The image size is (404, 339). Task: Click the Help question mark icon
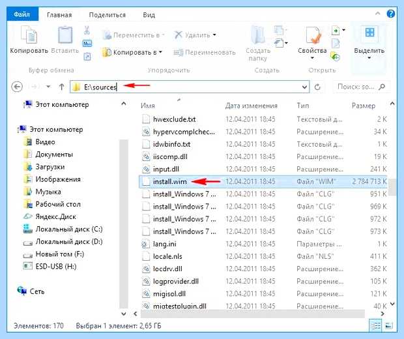pyautogui.click(x=391, y=14)
